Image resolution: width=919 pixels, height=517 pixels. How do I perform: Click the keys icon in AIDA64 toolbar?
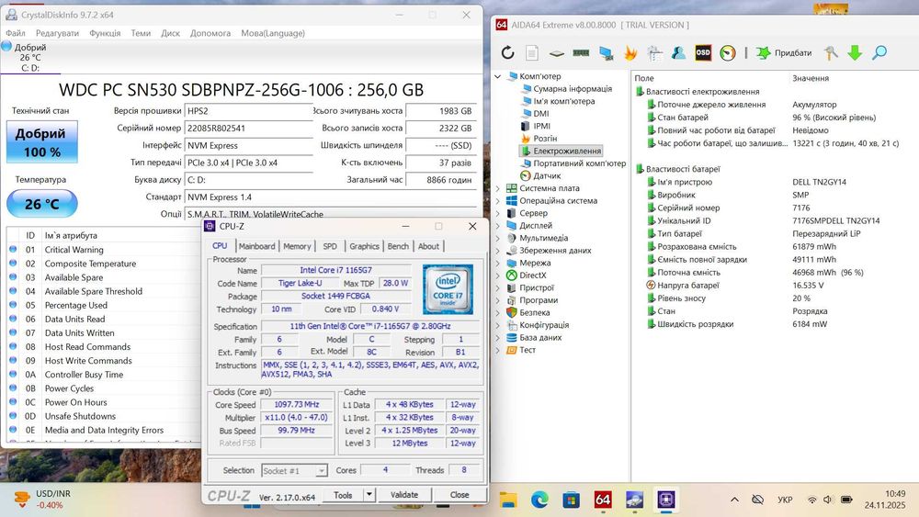pyautogui.click(x=831, y=52)
